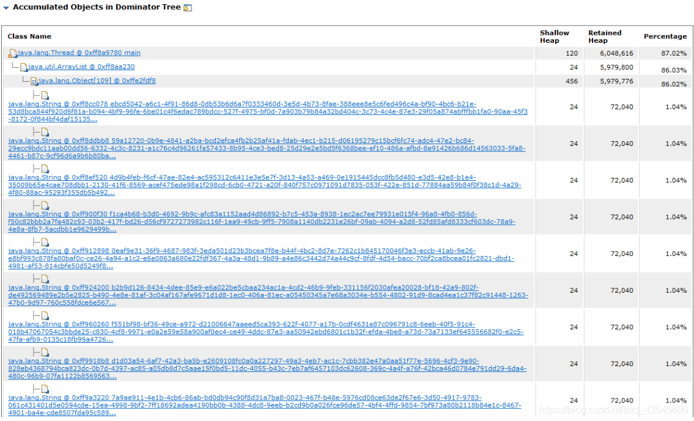Open java.lang.Thread @ 0xff8a9780 main link
The image size is (694, 421).
pyautogui.click(x=79, y=53)
